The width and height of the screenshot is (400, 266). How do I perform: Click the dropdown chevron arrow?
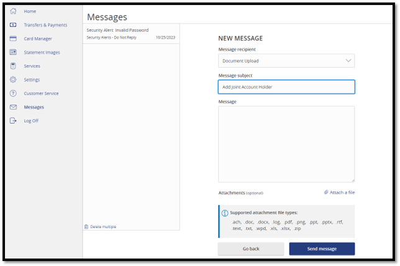point(348,61)
